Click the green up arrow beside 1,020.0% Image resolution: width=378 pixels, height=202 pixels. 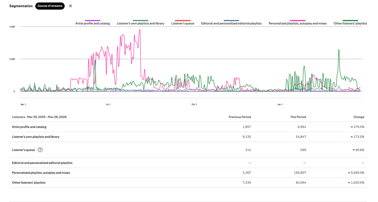349,183
